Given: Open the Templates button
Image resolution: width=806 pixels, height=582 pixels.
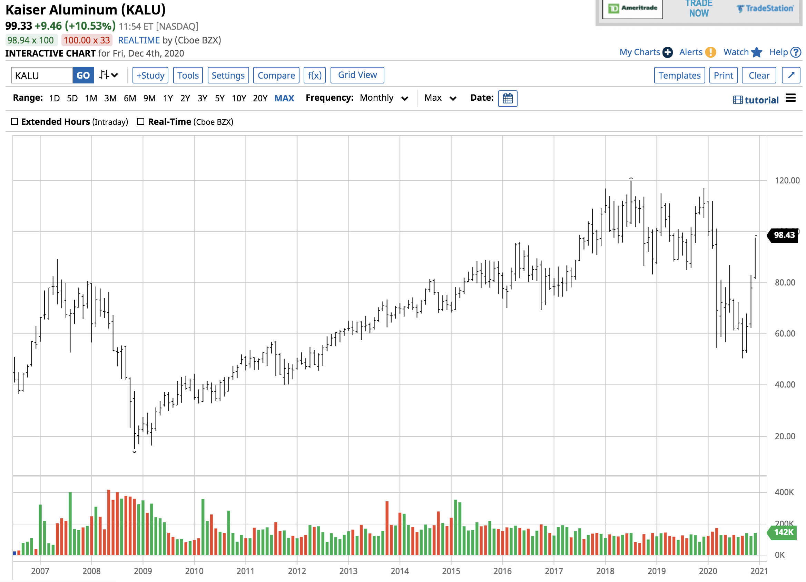Looking at the screenshot, I should click(x=679, y=75).
